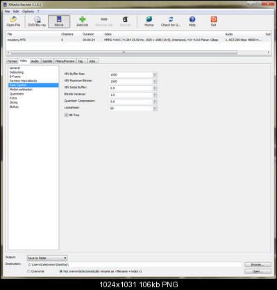Image resolution: width=277 pixels, height=290 pixels.
Task: Switch to the Audio tab
Action: point(35,61)
